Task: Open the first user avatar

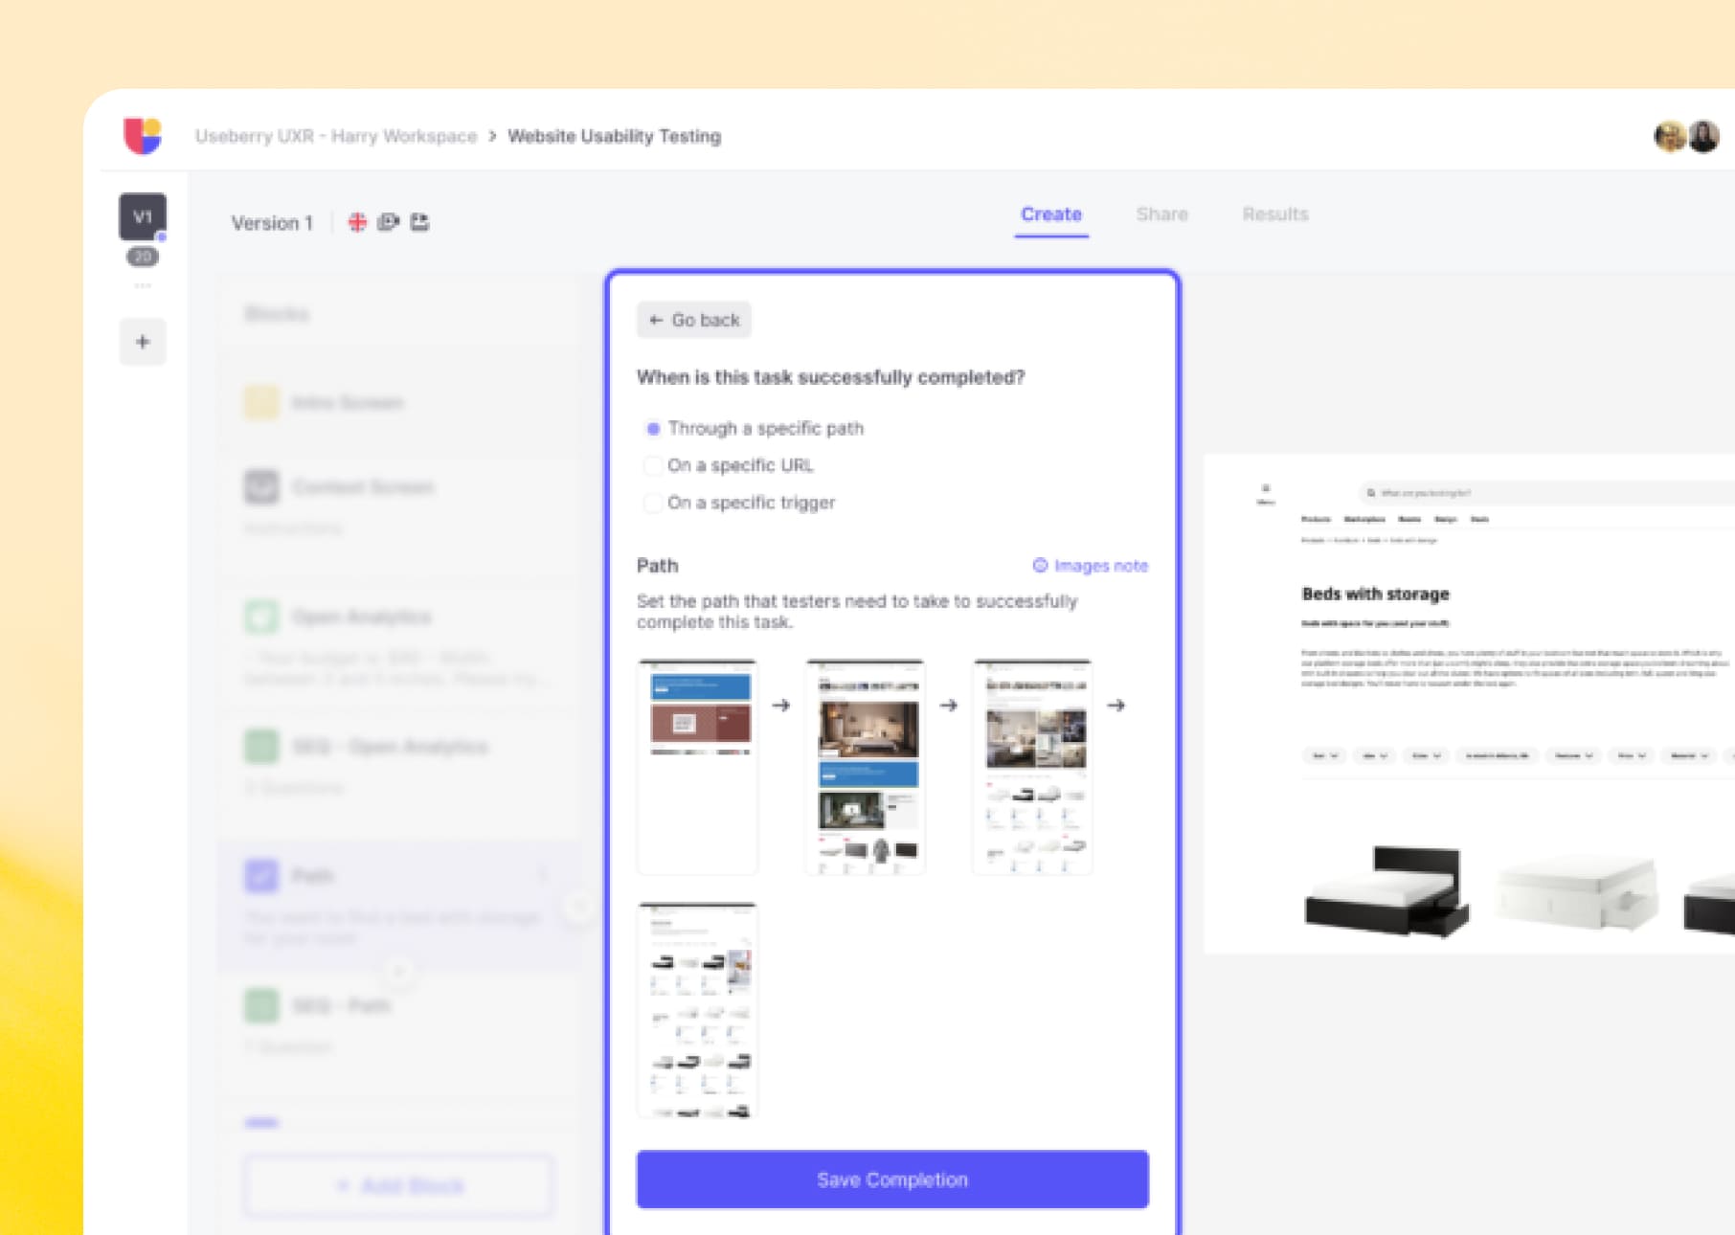Action: click(1671, 137)
